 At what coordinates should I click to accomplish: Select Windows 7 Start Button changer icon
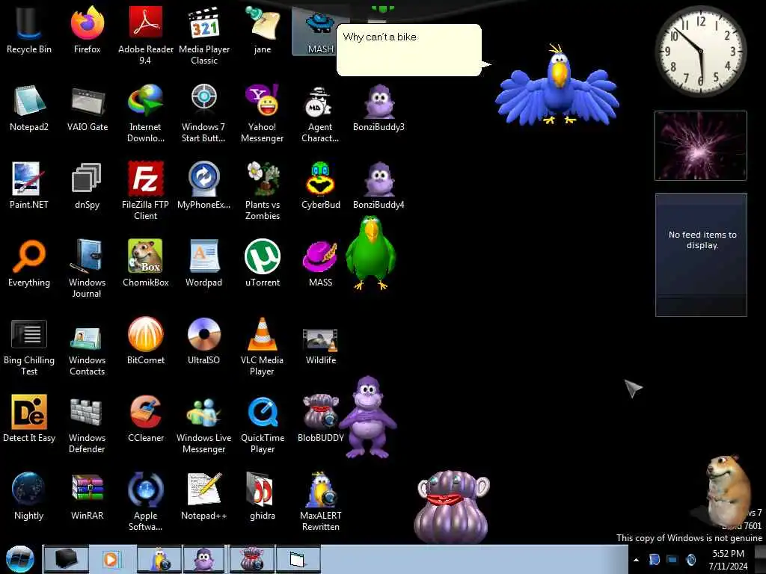pos(203,114)
